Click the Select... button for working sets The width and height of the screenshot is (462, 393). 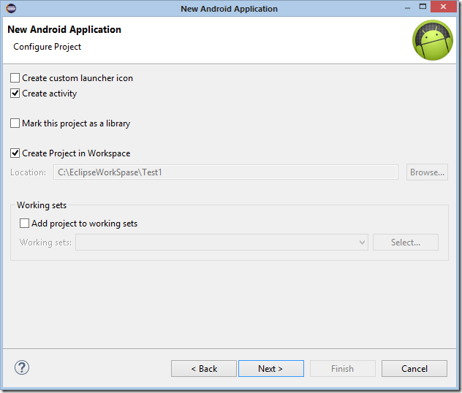[406, 243]
